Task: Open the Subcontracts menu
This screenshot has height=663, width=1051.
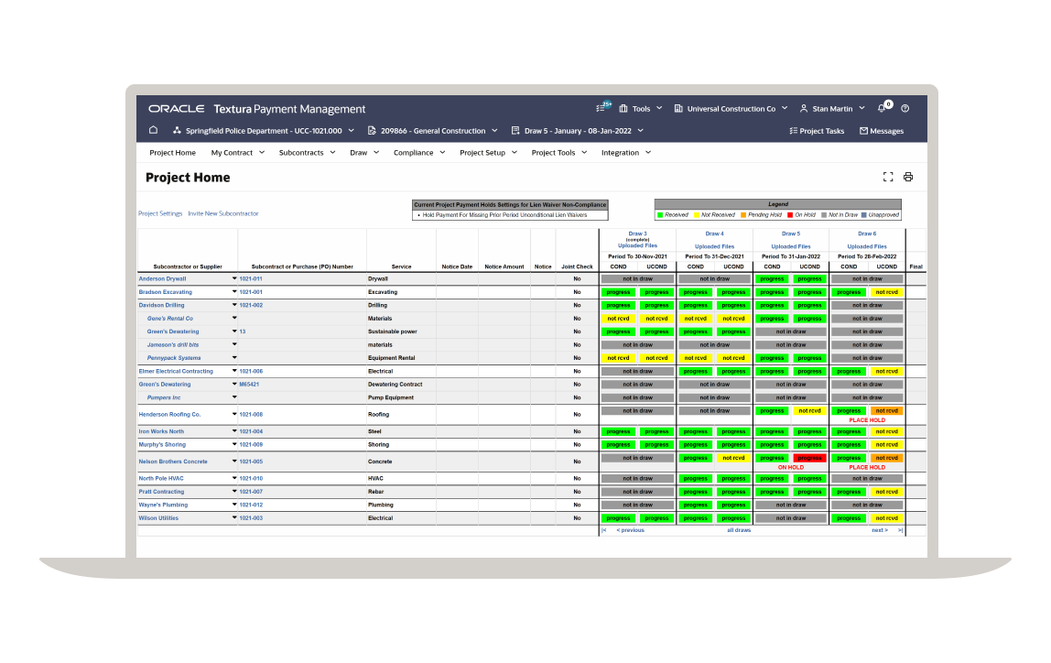Action: pyautogui.click(x=302, y=152)
